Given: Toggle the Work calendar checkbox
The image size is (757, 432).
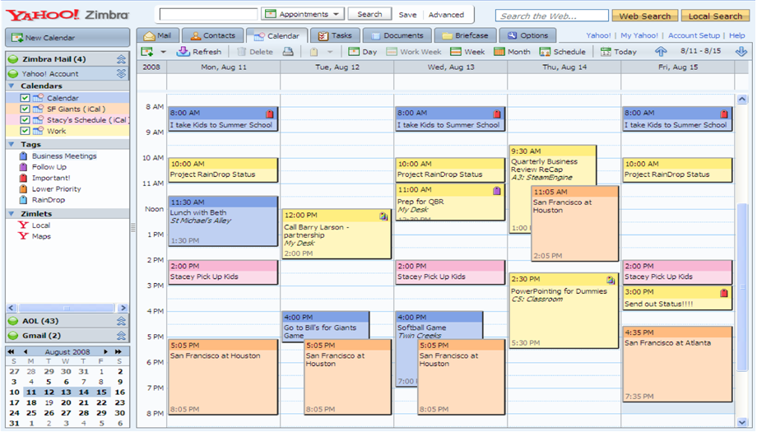Looking at the screenshot, I should click(x=26, y=131).
